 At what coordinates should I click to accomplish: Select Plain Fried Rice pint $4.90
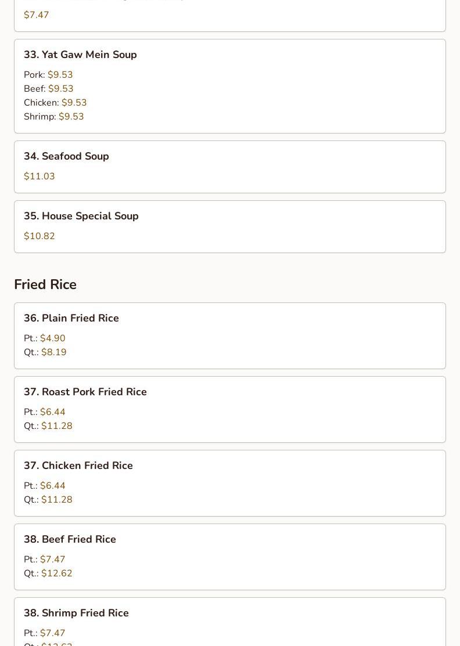coord(45,338)
